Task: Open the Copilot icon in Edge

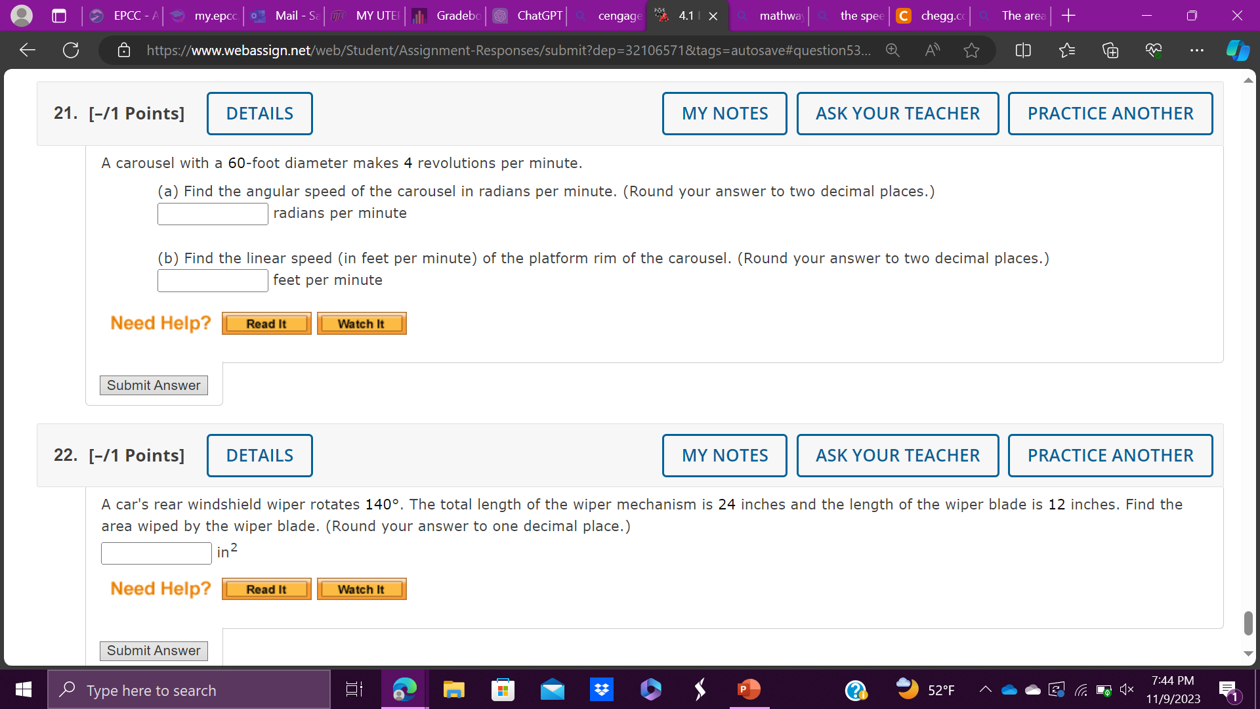Action: [x=1237, y=50]
